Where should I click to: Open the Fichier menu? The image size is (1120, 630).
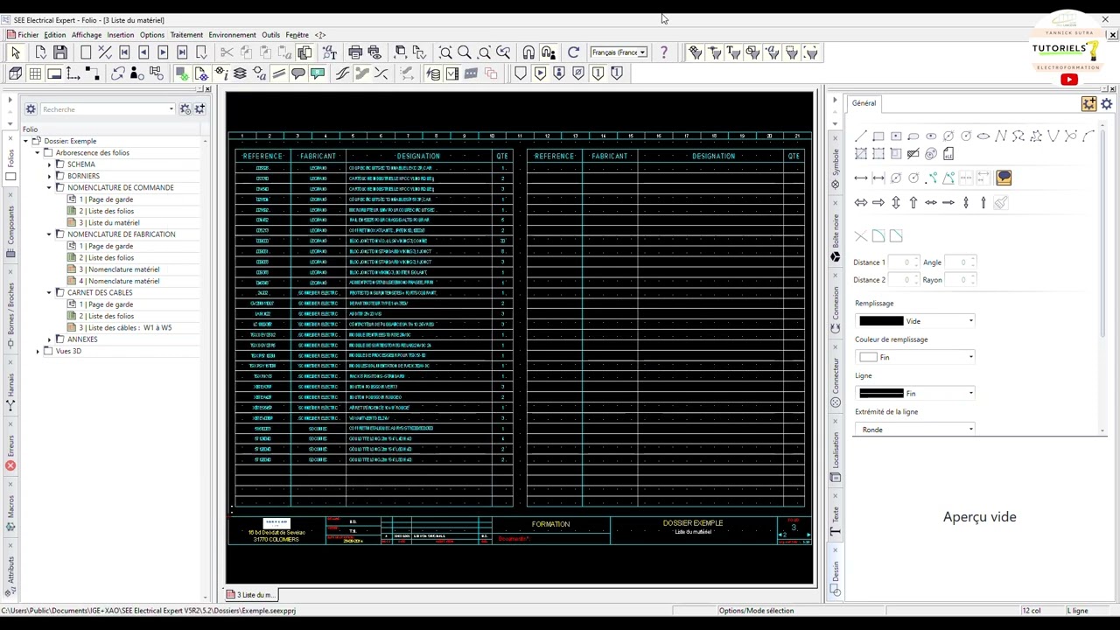28,35
